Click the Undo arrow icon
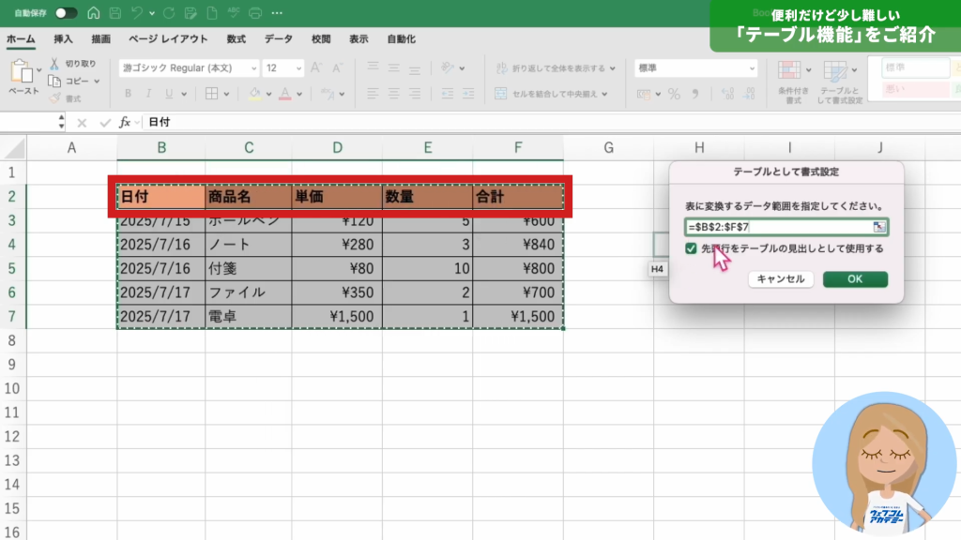Image resolution: width=961 pixels, height=540 pixels. (138, 14)
